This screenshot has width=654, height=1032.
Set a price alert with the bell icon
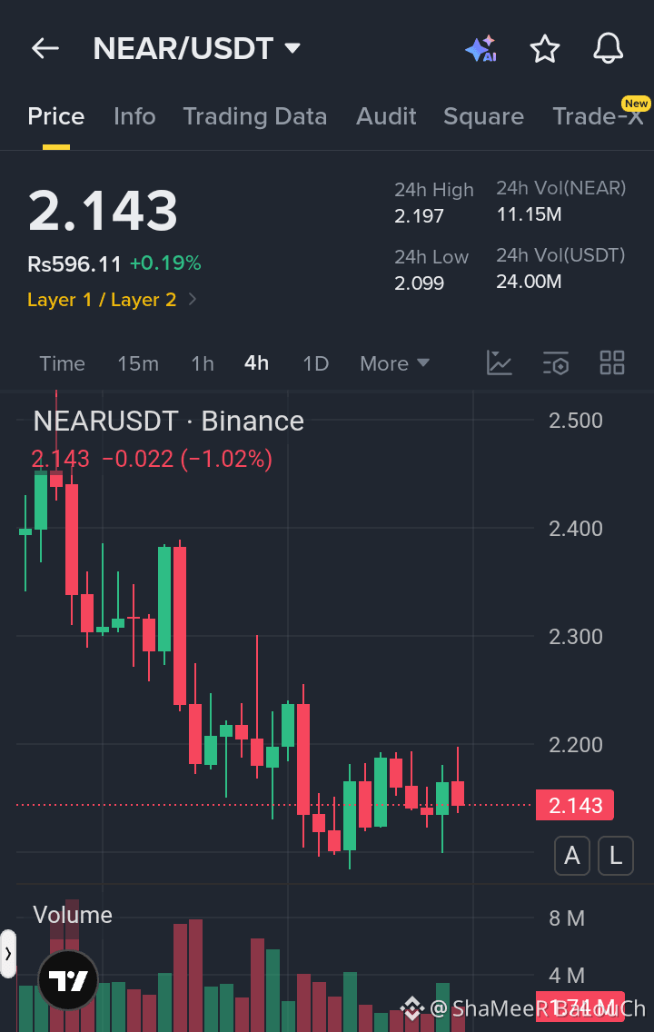(608, 49)
